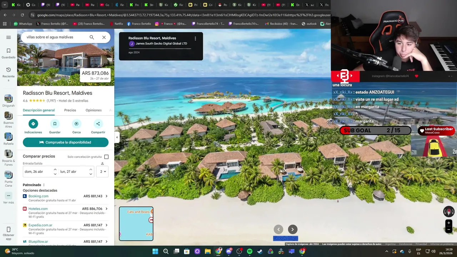The image size is (457, 257).
Task: Click the compass control
Action: click(x=449, y=212)
